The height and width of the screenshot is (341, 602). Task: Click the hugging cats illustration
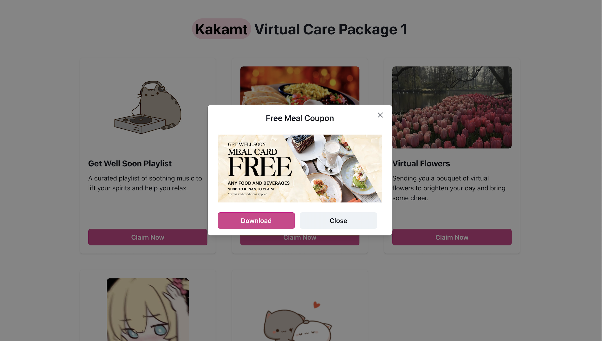[298, 325]
